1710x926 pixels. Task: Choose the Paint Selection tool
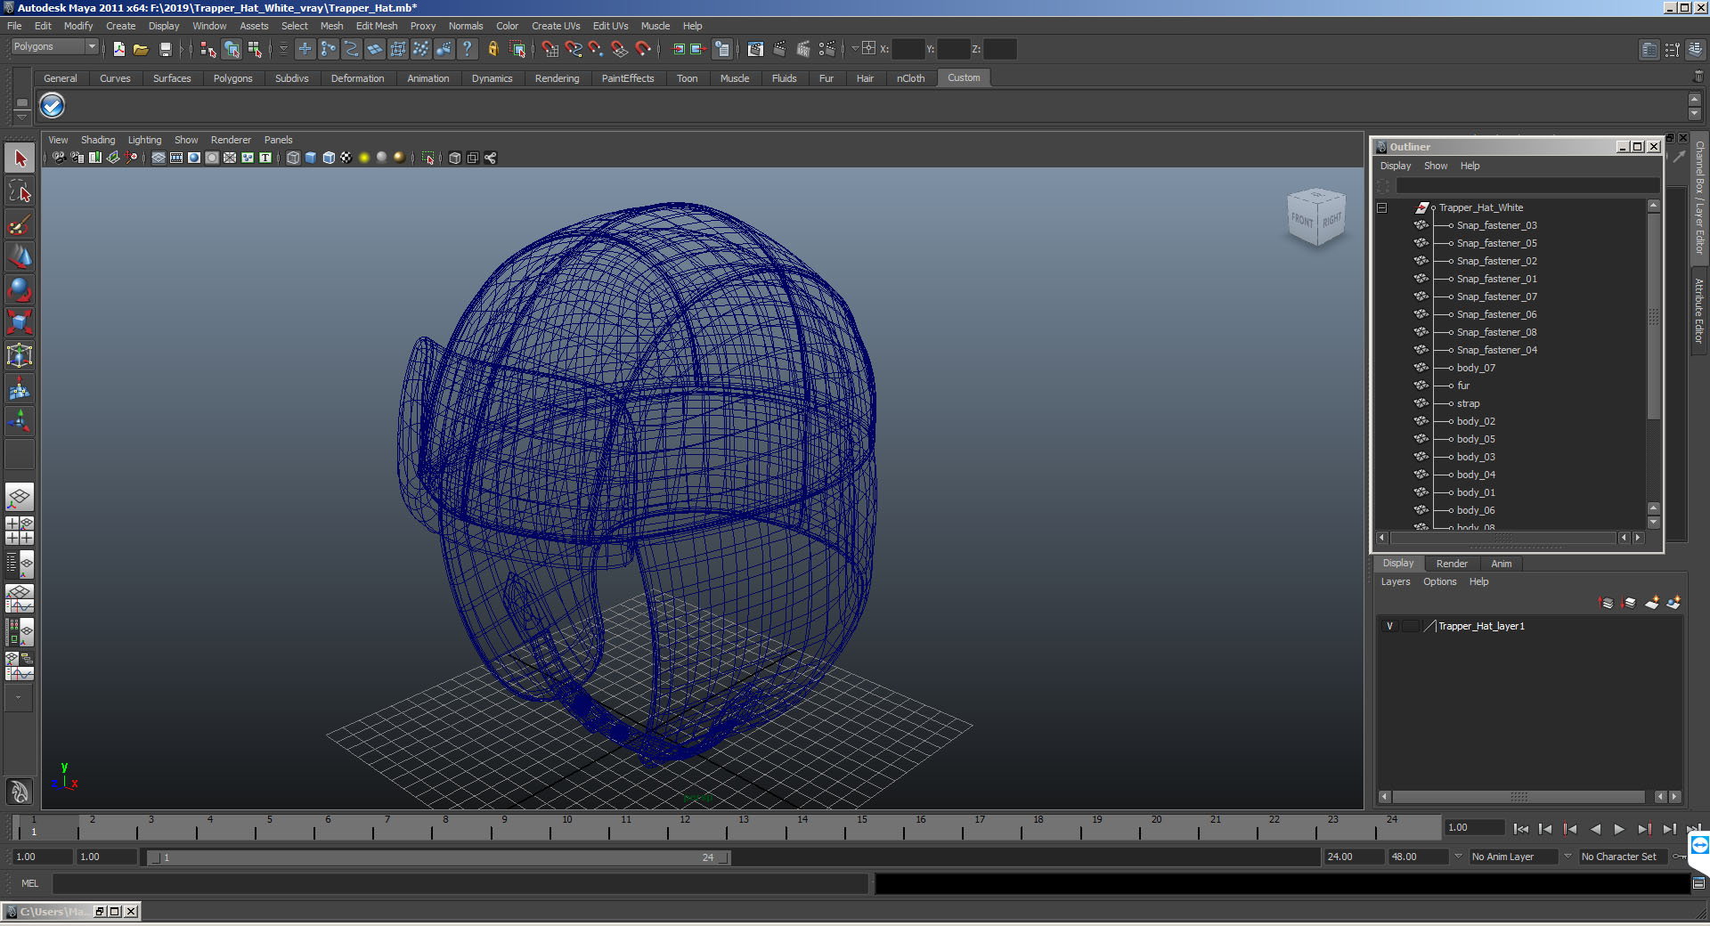point(20,223)
